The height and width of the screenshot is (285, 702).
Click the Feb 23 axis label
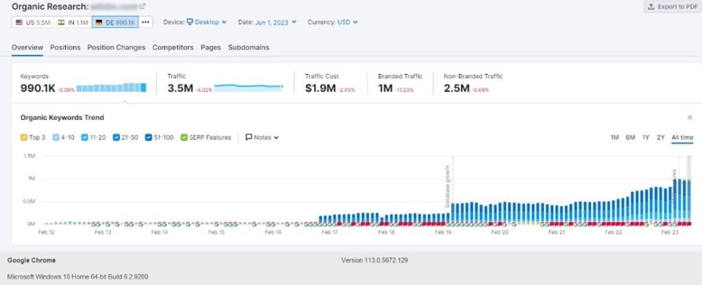coord(670,232)
